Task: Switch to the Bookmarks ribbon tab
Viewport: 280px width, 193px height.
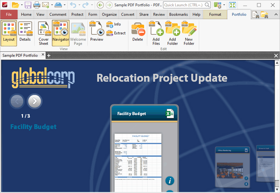Action: [x=178, y=15]
